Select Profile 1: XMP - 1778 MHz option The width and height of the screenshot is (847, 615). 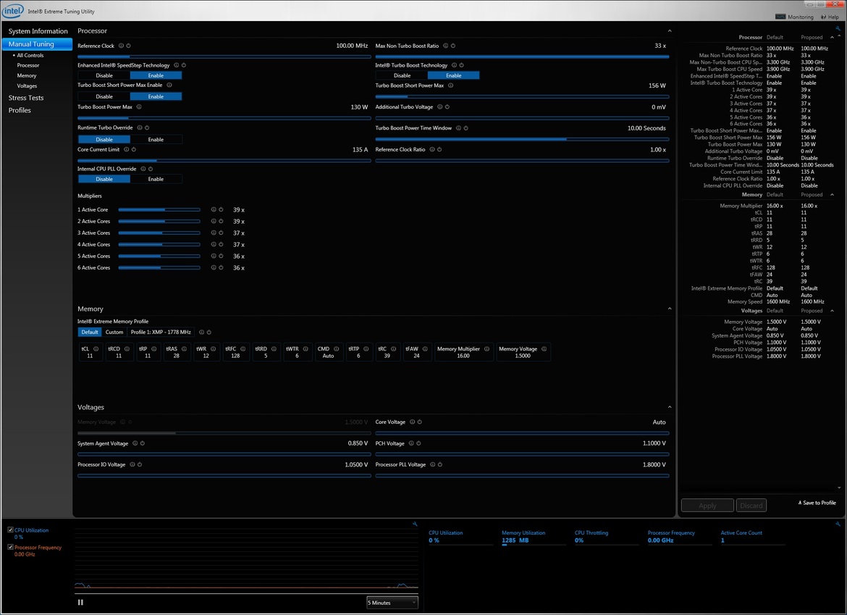[x=161, y=332]
